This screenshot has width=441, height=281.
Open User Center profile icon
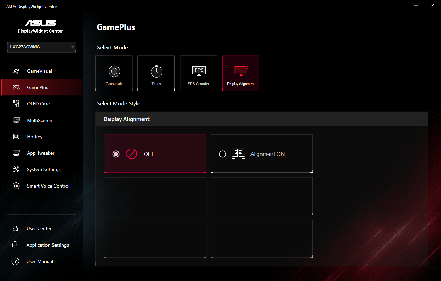pyautogui.click(x=15, y=228)
